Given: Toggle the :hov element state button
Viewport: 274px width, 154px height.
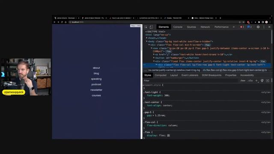Looking at the screenshot, I should click(x=243, y=80).
